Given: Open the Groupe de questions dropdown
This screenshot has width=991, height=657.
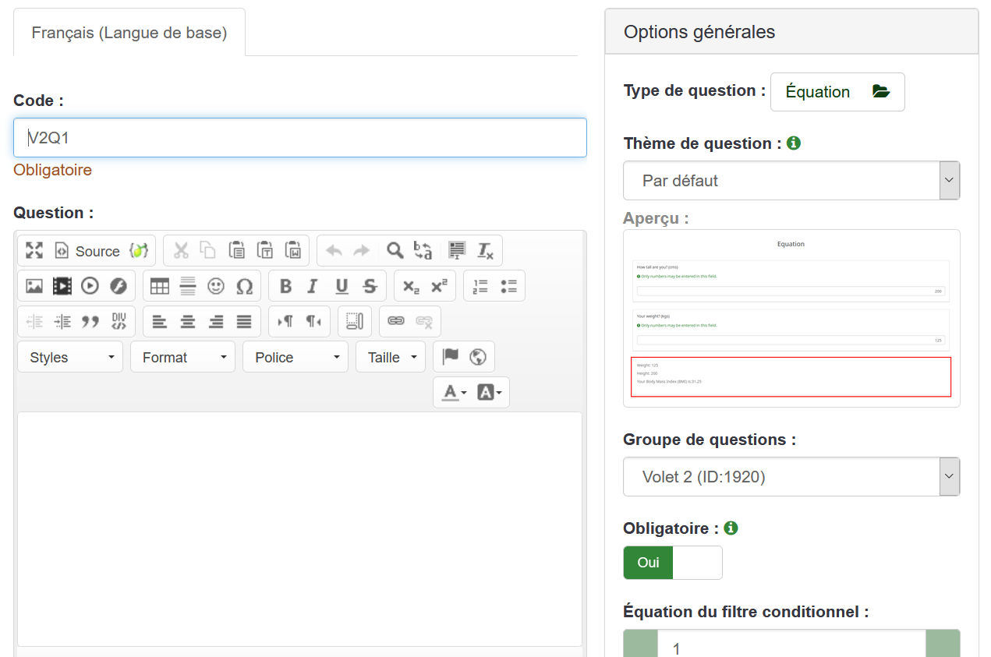Looking at the screenshot, I should click(x=791, y=477).
